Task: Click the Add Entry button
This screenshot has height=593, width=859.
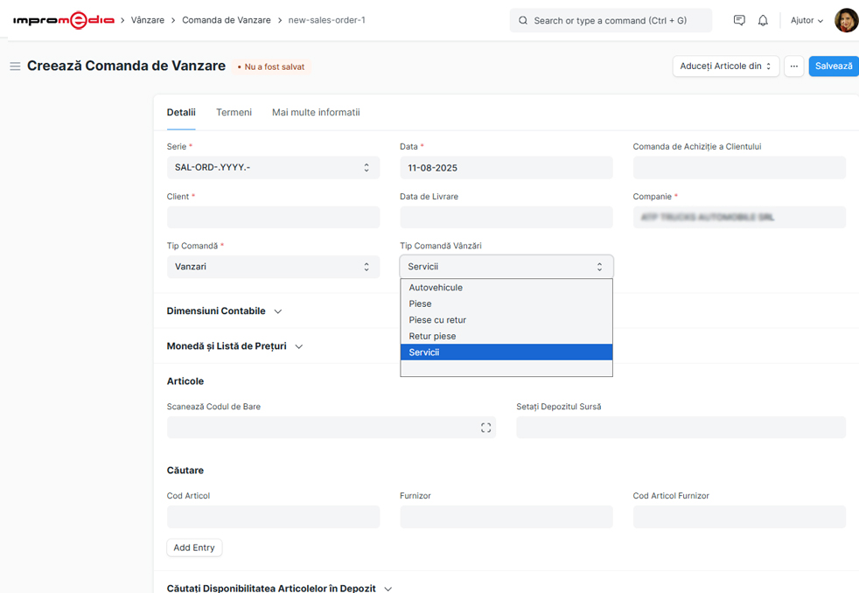Action: coord(194,548)
